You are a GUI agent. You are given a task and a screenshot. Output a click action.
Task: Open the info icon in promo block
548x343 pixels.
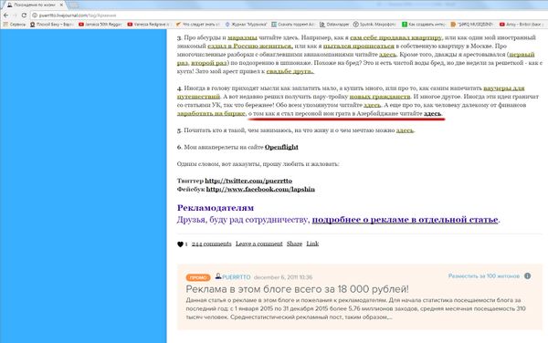pyautogui.click(x=527, y=276)
